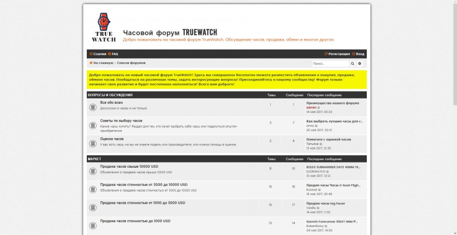This screenshot has height=235, width=457.
Task: Click the Вход login link
Action: click(x=358, y=54)
